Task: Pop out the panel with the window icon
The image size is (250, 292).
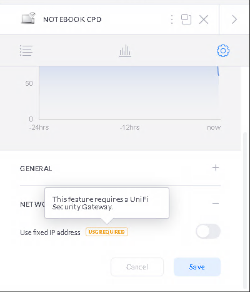Action: point(186,19)
